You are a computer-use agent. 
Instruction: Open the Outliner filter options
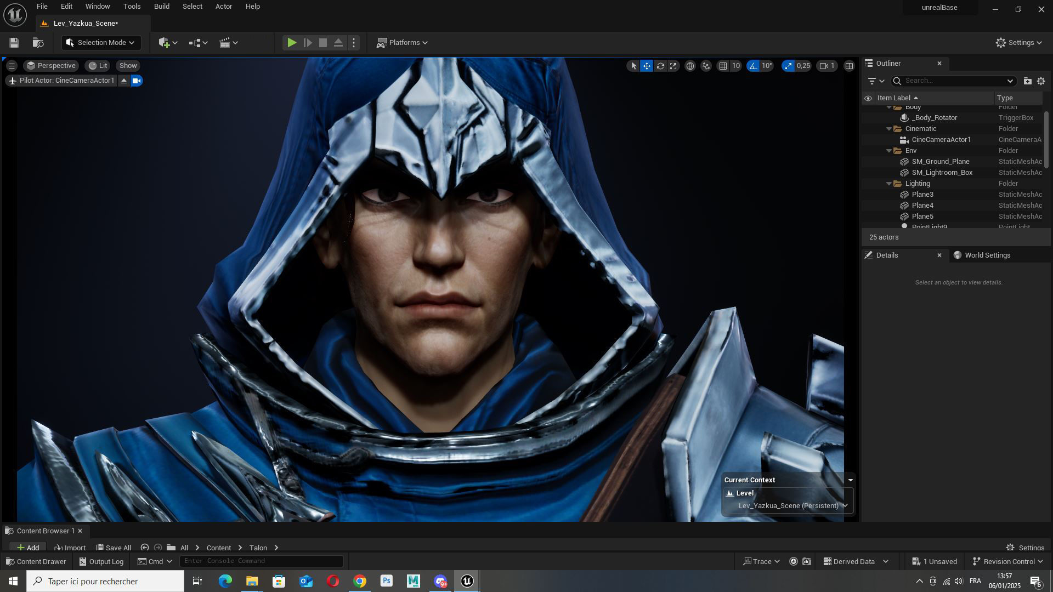click(876, 81)
